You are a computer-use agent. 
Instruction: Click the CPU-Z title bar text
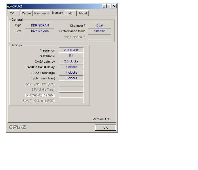17,6
